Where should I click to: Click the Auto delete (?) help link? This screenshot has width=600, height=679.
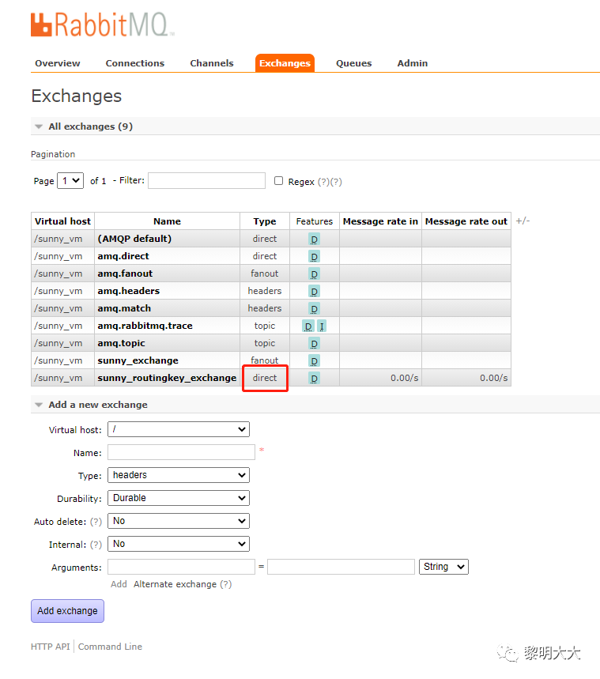pos(96,522)
